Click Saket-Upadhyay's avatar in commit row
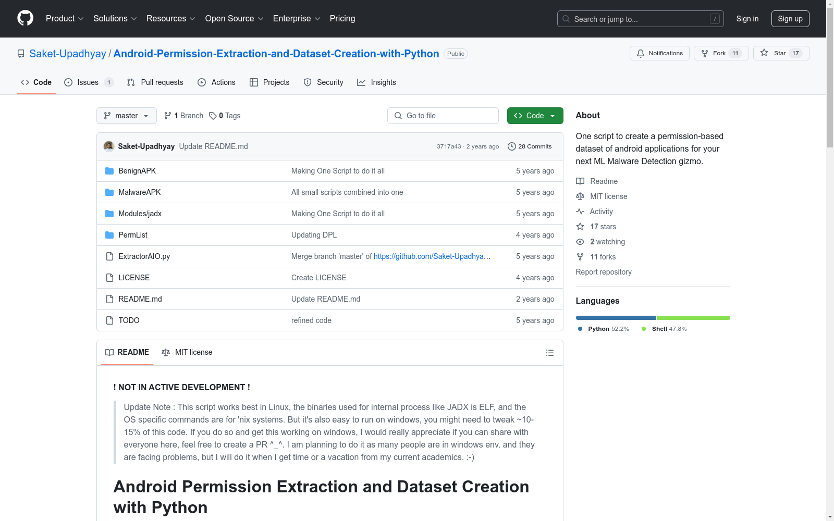Screen dimensions: 834x521 click(109, 146)
